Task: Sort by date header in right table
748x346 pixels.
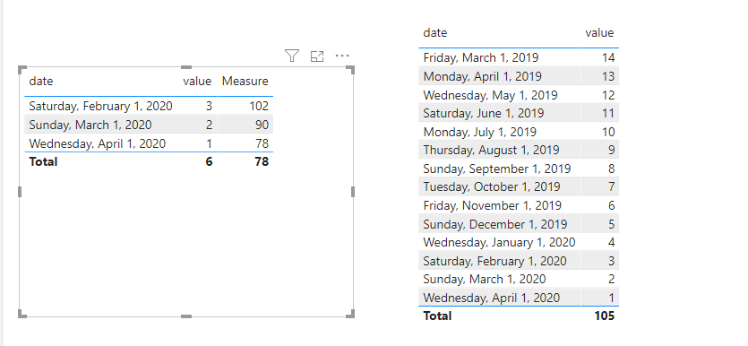Action: pyautogui.click(x=435, y=33)
